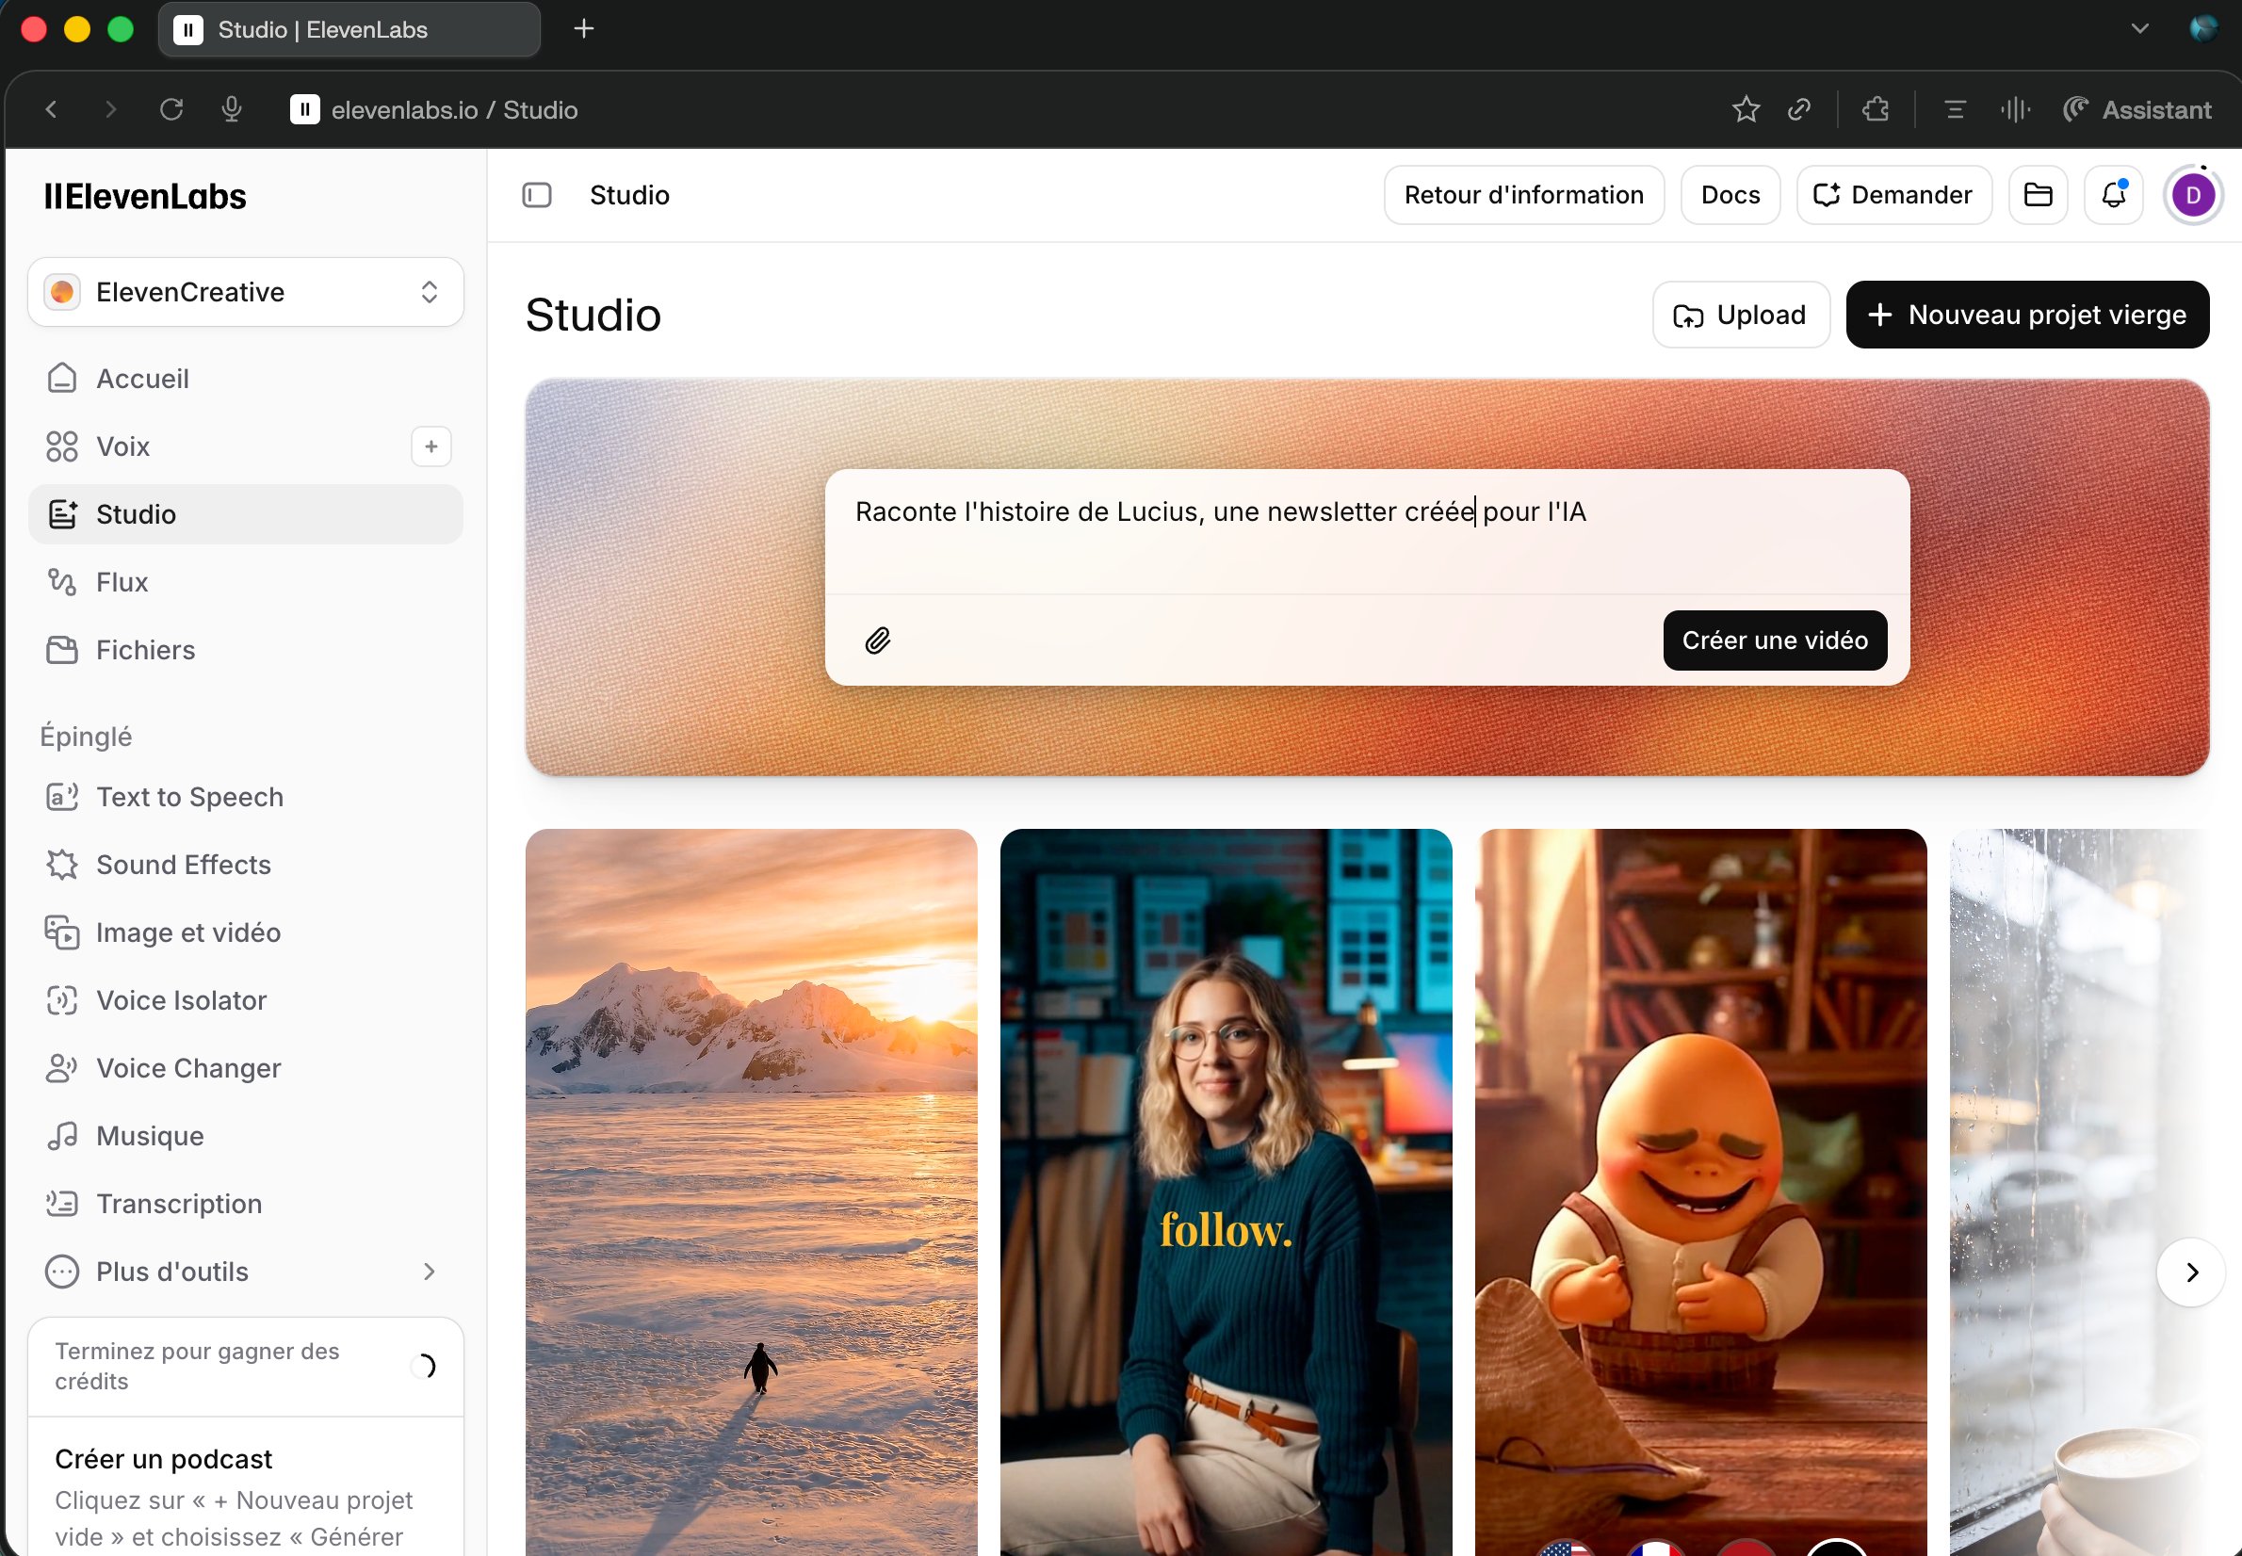This screenshot has width=2242, height=1556.
Task: Click the ElevenLabs logo in sidebar
Action: pyautogui.click(x=145, y=196)
